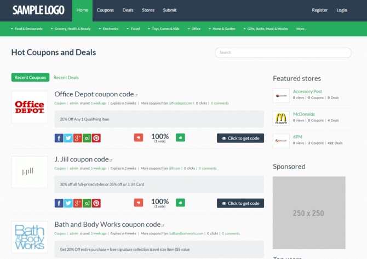This screenshot has height=259, width=367.
Task: Open admin profile on Office Depot coupon
Action: pos(74,103)
